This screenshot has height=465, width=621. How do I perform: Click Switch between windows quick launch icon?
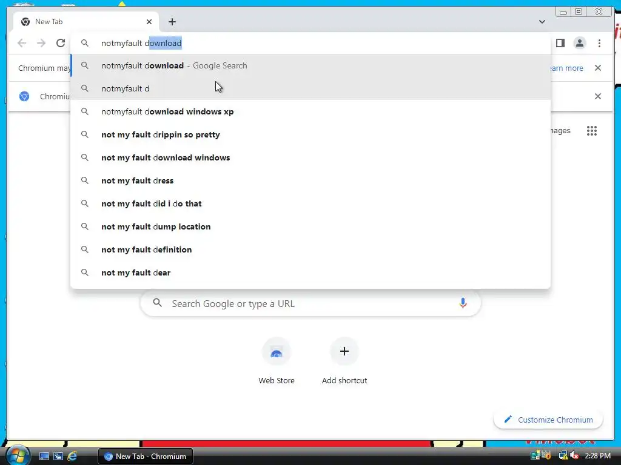(58, 457)
